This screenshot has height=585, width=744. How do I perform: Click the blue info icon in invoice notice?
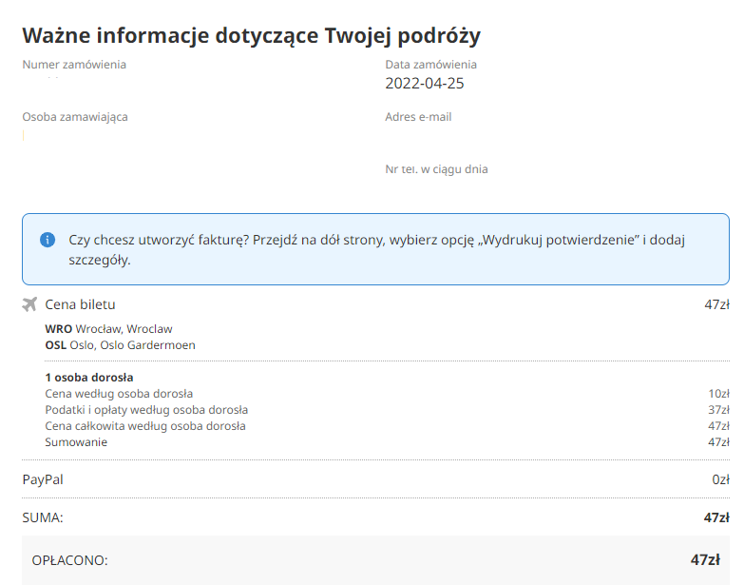click(x=48, y=240)
